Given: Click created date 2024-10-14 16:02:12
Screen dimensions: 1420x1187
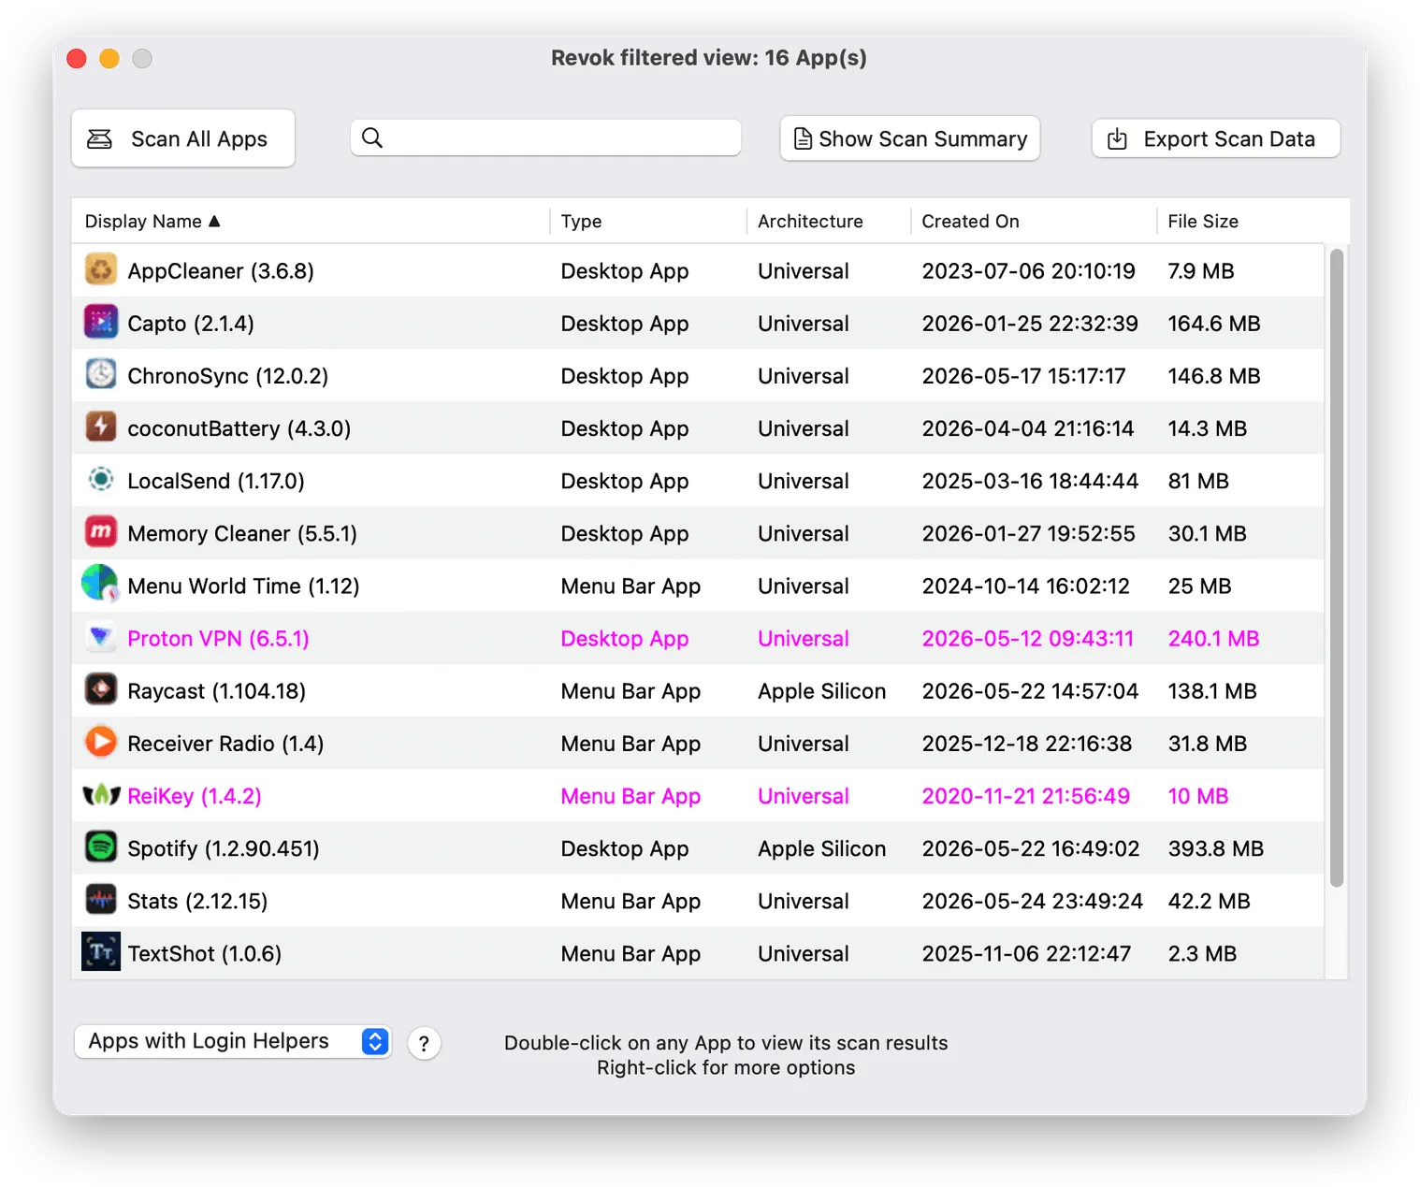Looking at the screenshot, I should [x=1025, y=586].
